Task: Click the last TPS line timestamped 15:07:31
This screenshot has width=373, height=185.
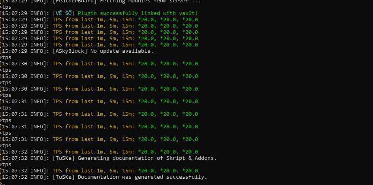Action: [125, 139]
